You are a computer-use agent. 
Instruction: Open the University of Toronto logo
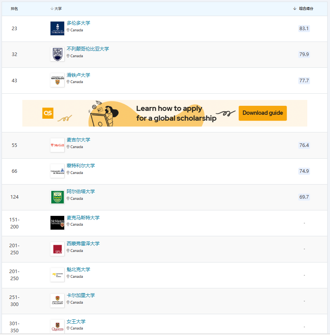pyautogui.click(x=57, y=29)
